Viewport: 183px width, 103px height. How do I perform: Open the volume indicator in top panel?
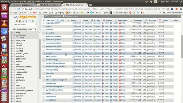pyautogui.click(x=167, y=2)
